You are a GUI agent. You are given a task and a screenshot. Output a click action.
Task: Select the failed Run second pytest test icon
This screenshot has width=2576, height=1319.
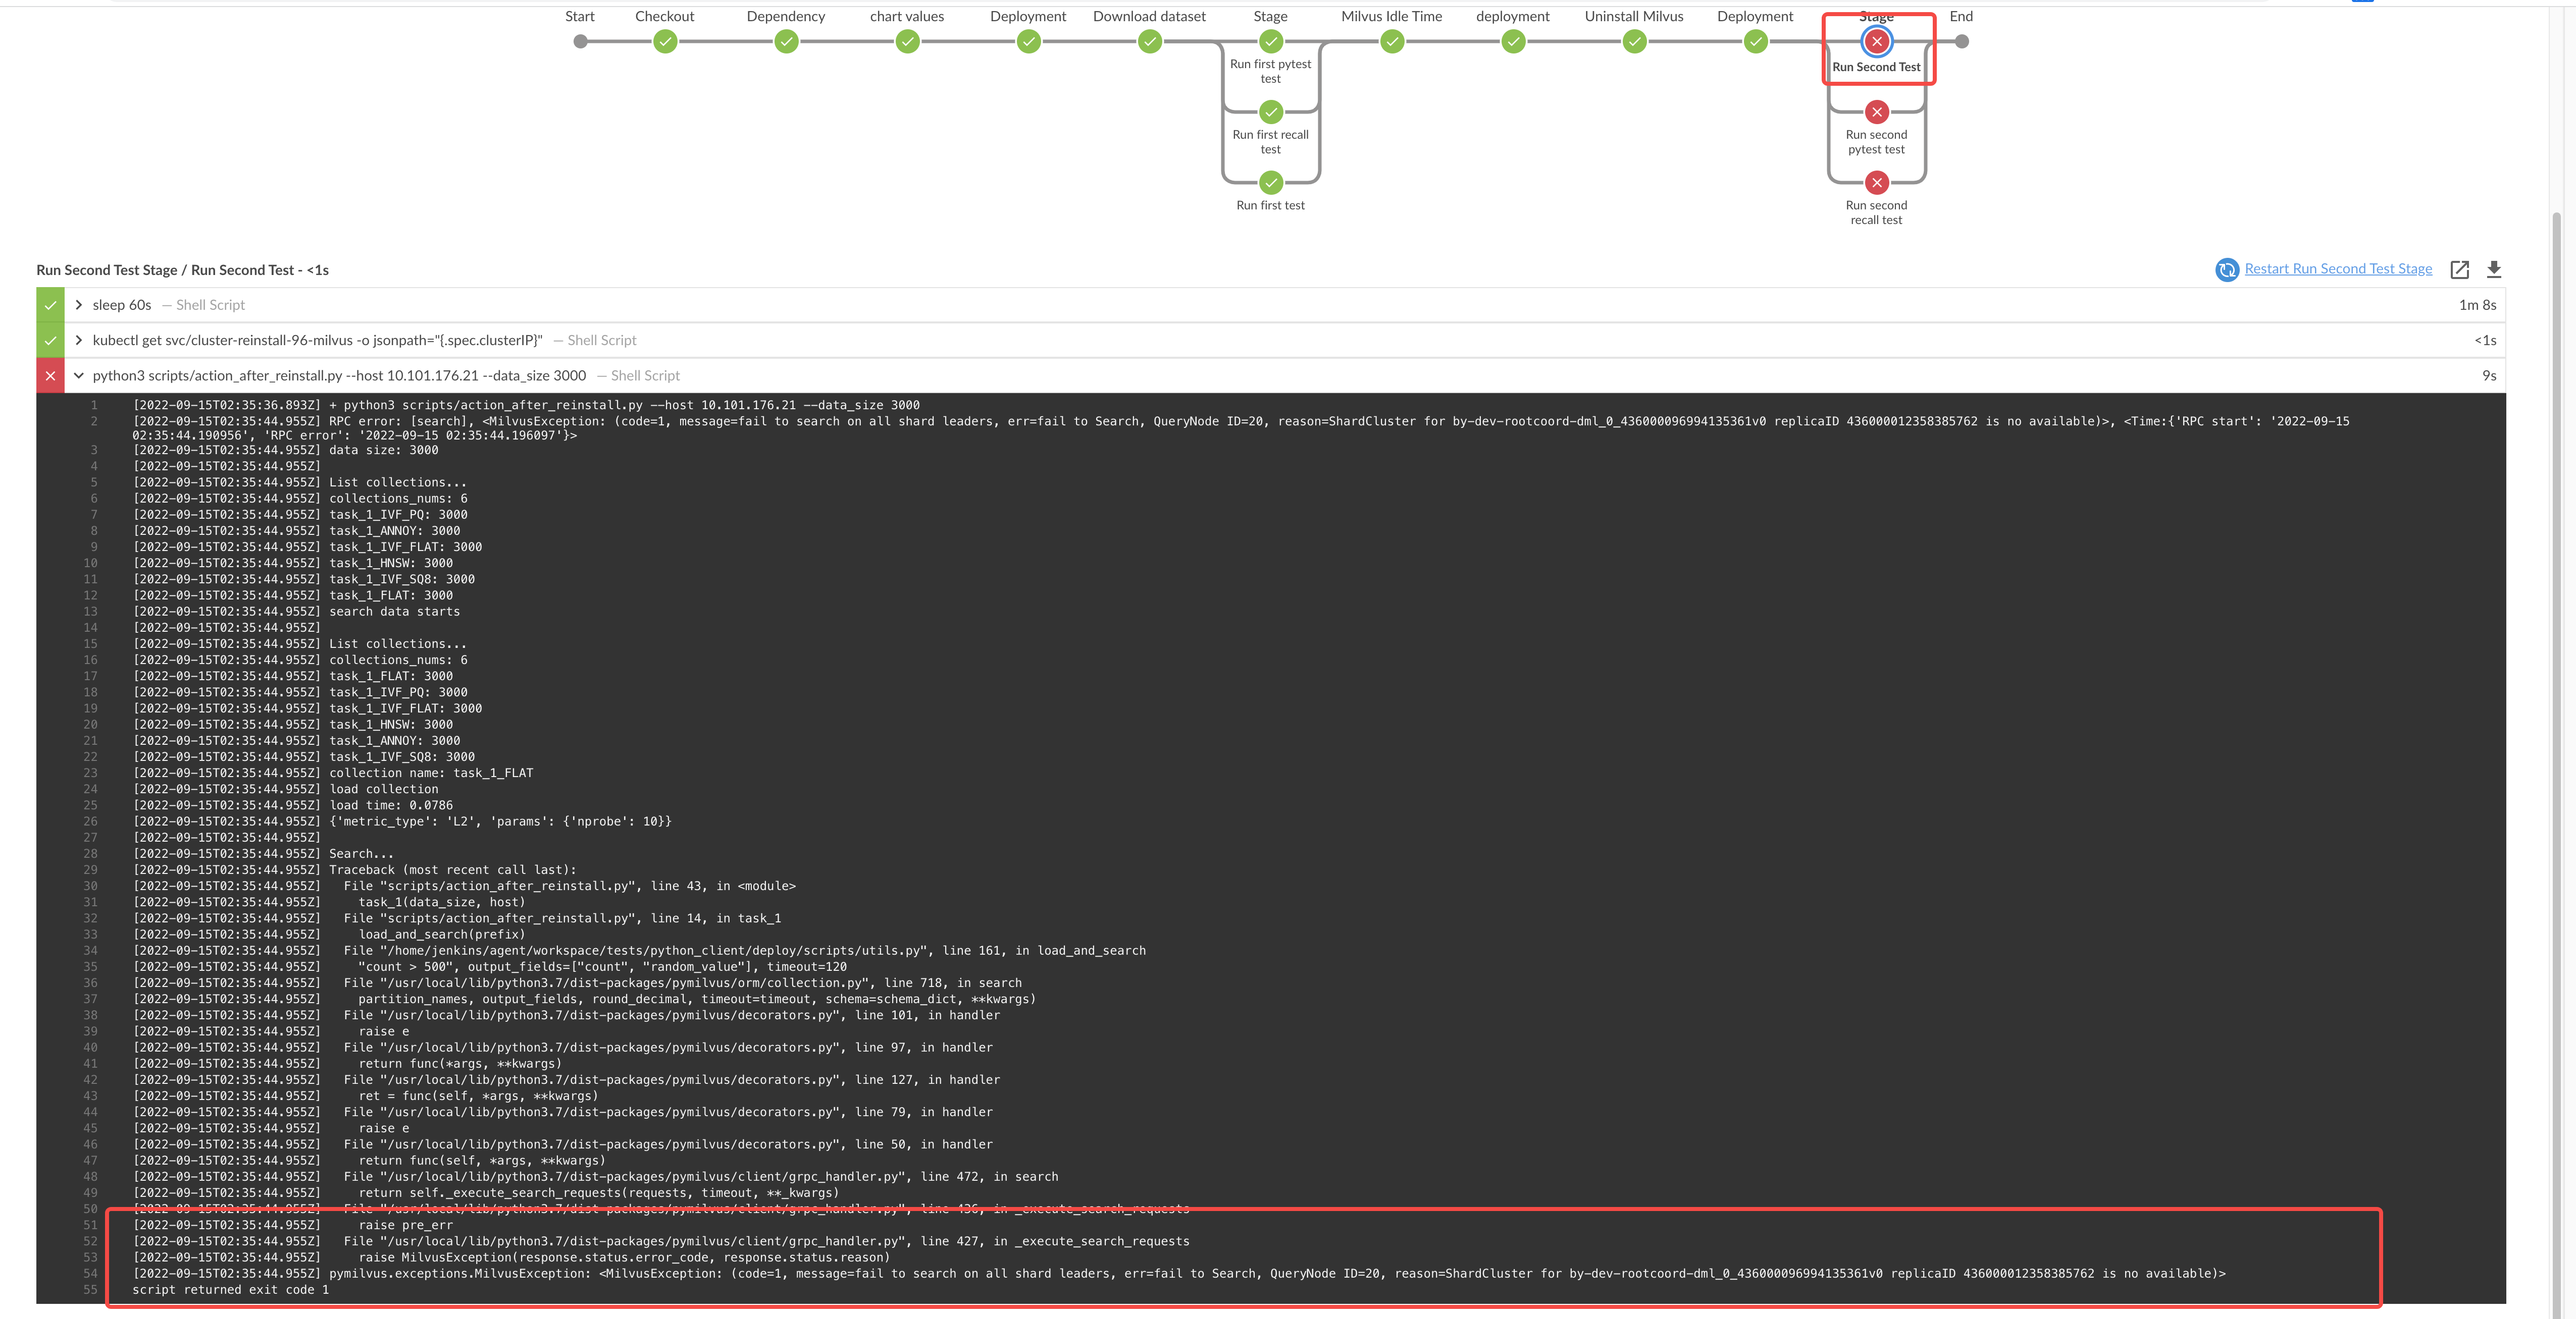[x=1876, y=111]
